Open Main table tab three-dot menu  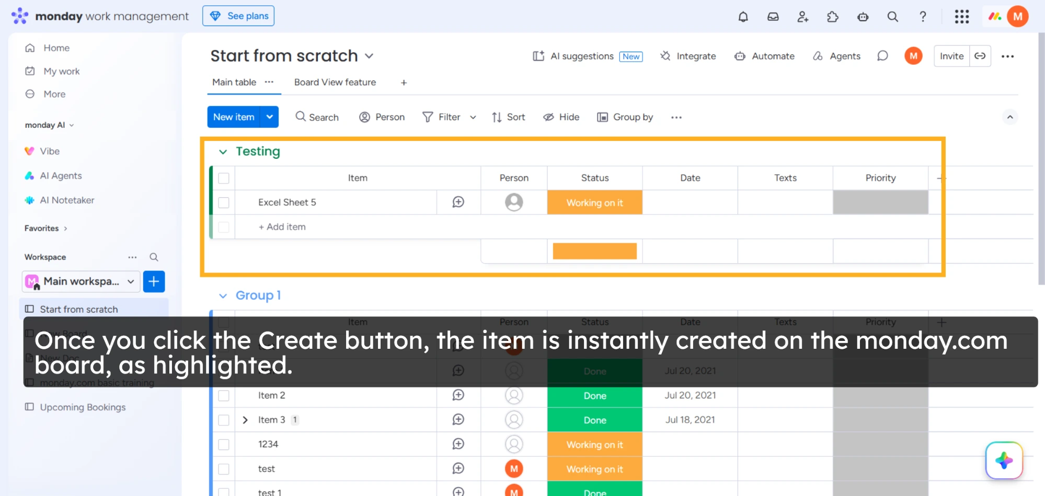(269, 82)
